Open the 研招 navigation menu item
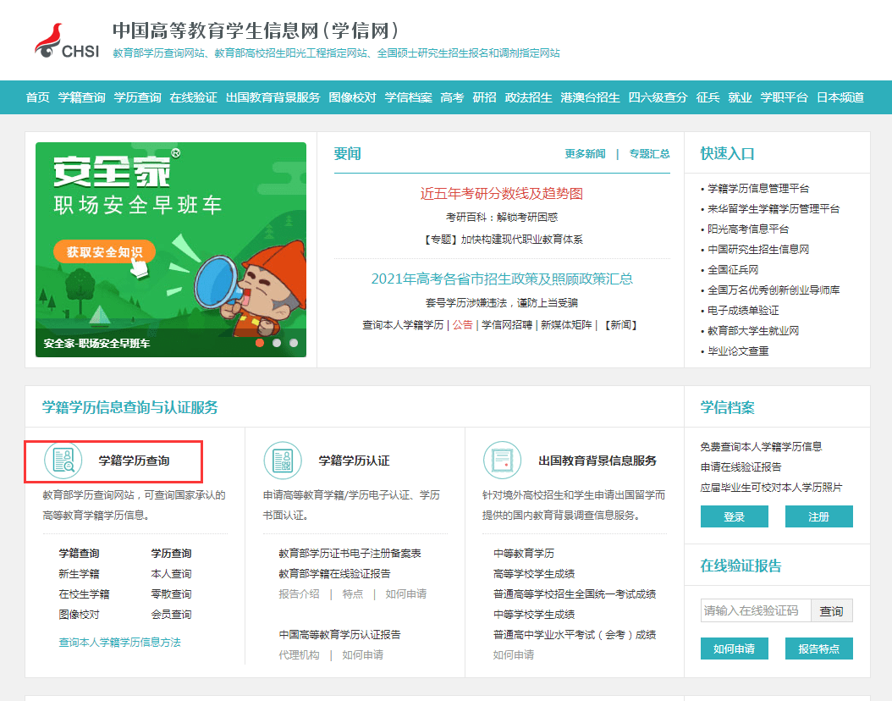892x701 pixels. (x=484, y=97)
